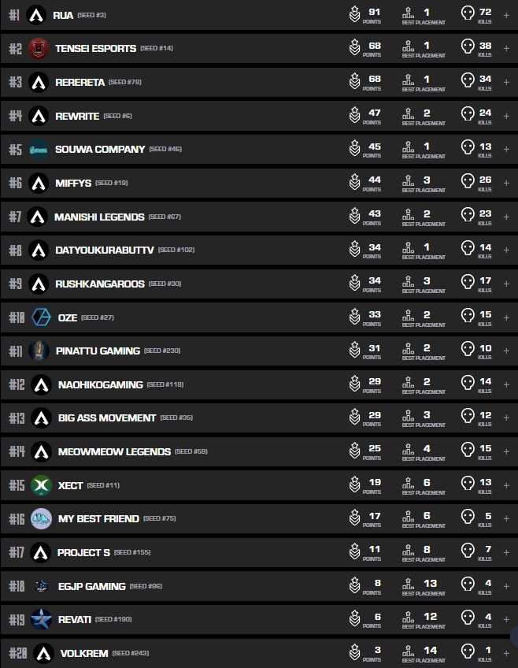Expand the Volkrem team row details
The width and height of the screenshot is (518, 668).
(506, 653)
